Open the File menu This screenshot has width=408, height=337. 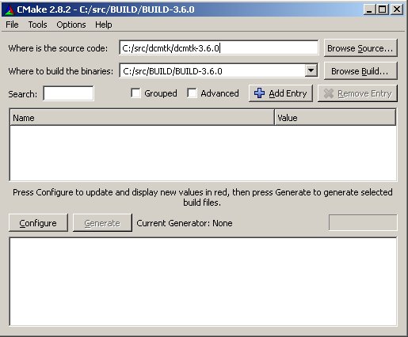point(12,25)
